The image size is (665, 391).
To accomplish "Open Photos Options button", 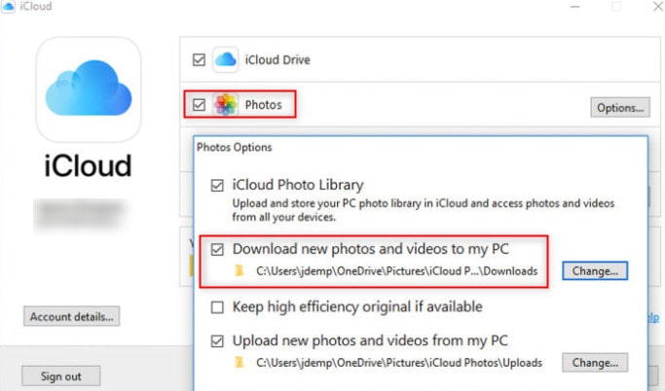I will (x=620, y=108).
